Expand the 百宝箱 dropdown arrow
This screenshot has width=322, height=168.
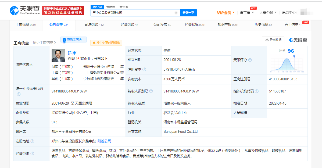point(253,13)
